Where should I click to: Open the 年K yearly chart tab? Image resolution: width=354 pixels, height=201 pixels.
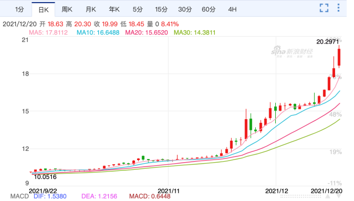click(x=114, y=10)
